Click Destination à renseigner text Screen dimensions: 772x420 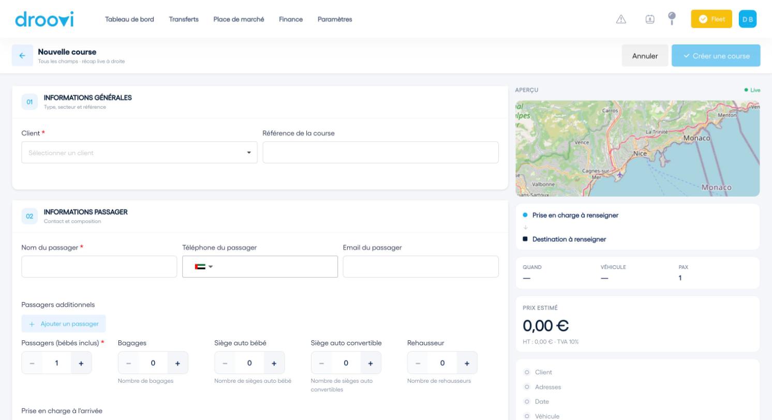[x=569, y=239]
